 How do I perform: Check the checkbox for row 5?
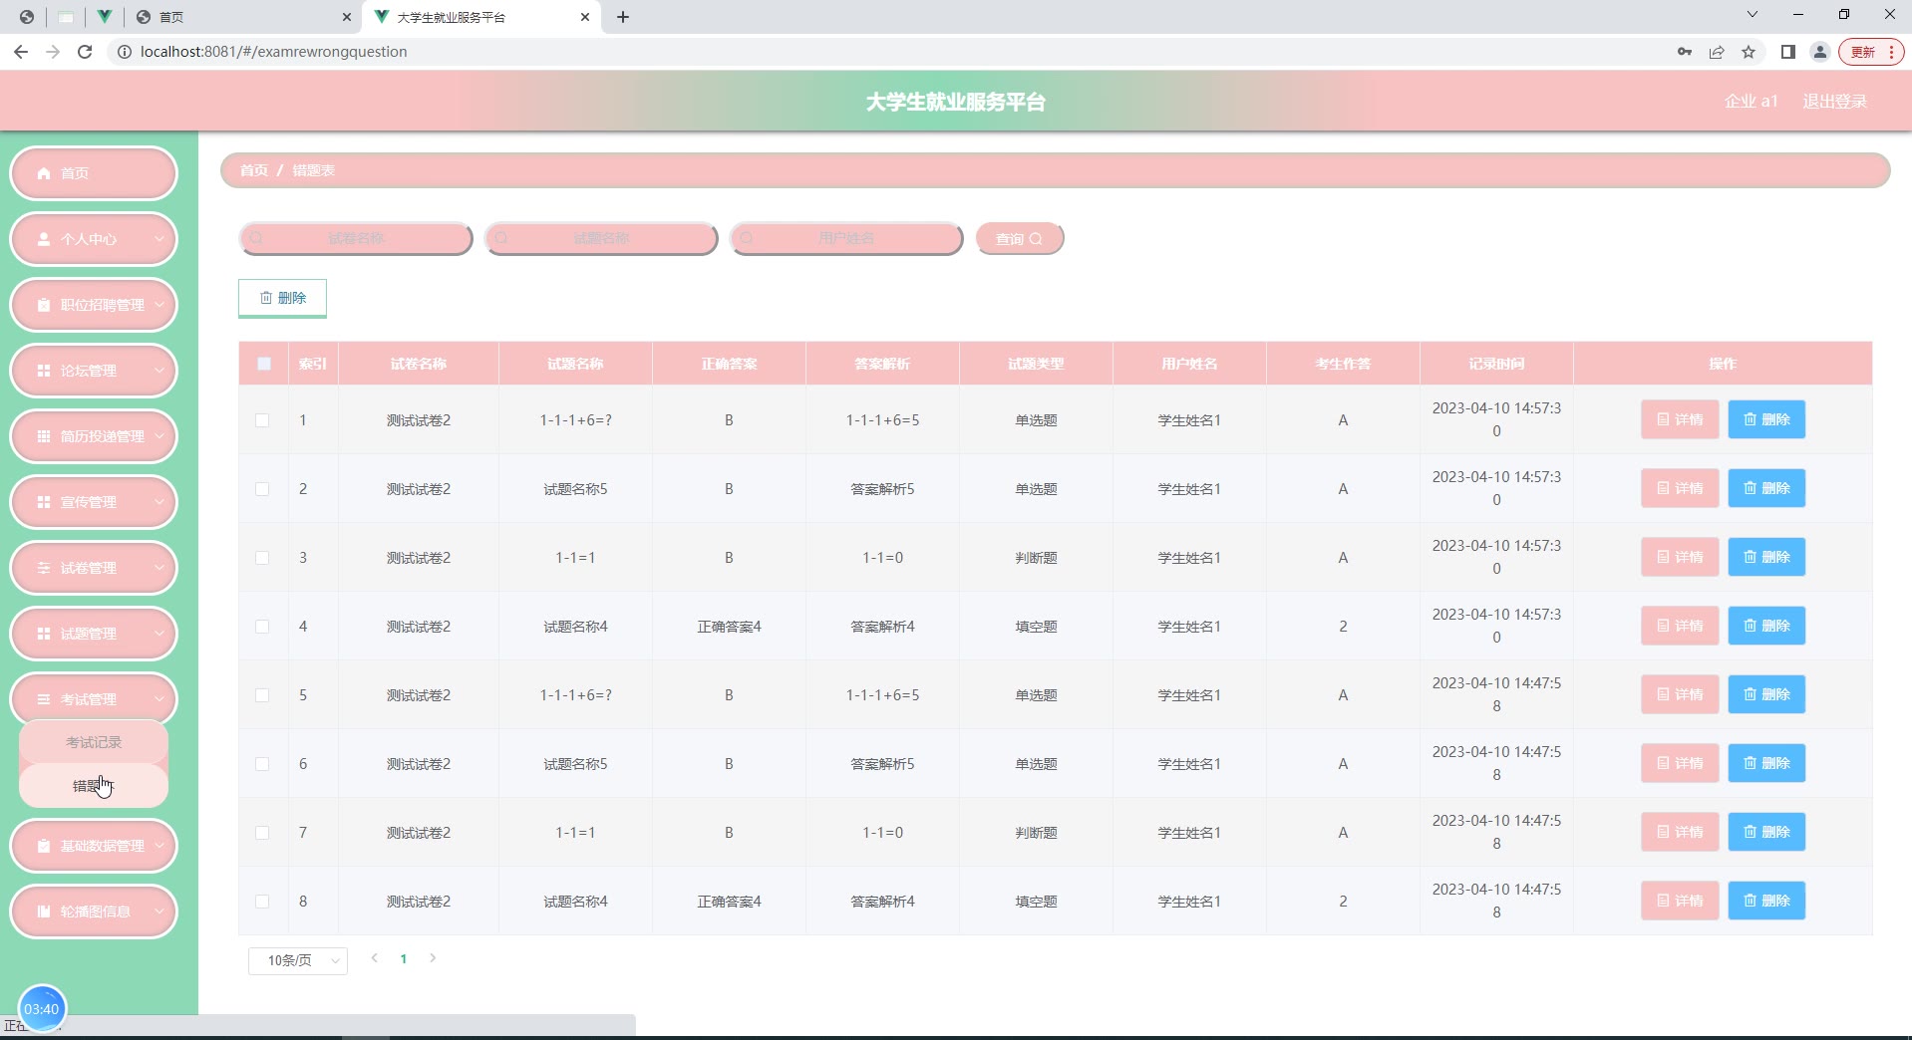pyautogui.click(x=262, y=695)
